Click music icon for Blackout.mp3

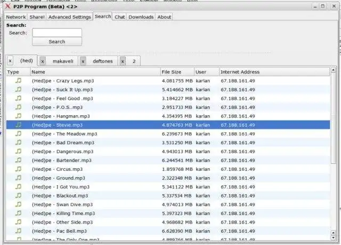pyautogui.click(x=18, y=195)
